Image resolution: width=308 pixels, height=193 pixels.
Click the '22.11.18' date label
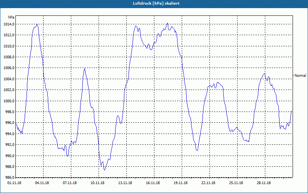pos(208,183)
